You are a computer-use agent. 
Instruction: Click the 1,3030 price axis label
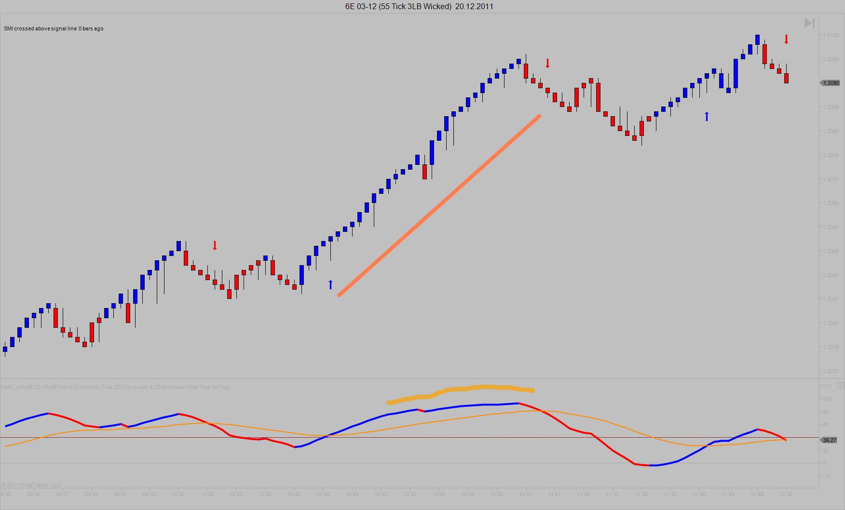[830, 371]
